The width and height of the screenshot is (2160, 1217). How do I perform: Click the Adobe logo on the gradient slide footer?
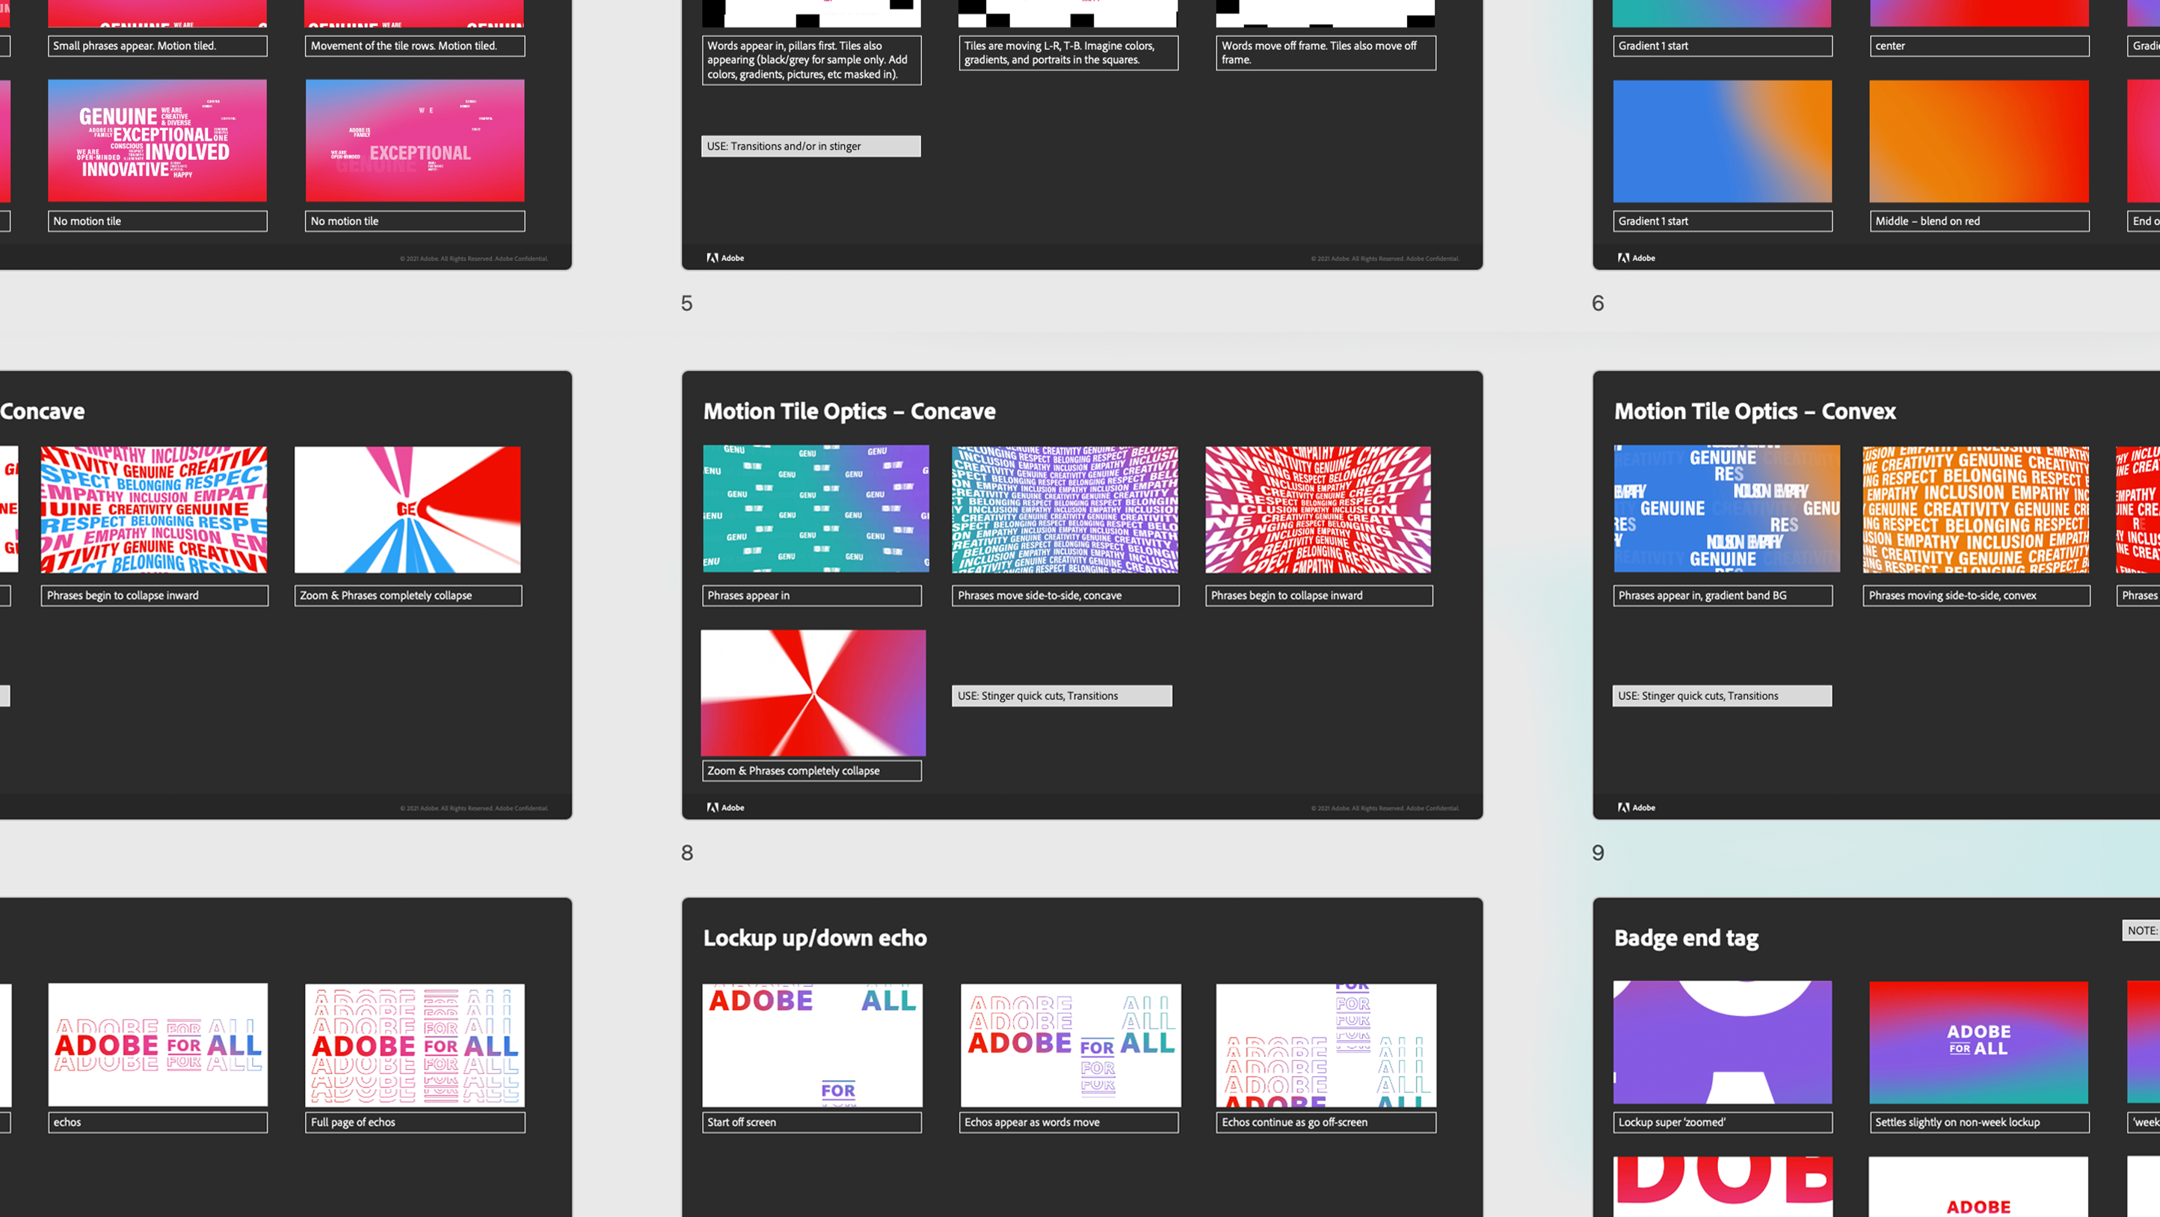(1636, 257)
